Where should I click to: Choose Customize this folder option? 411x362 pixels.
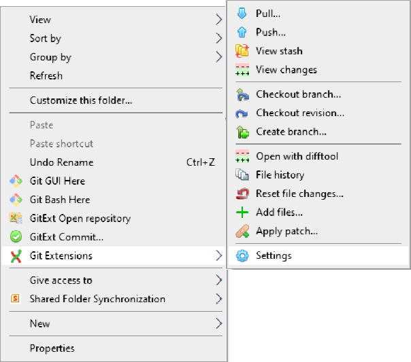(81, 101)
